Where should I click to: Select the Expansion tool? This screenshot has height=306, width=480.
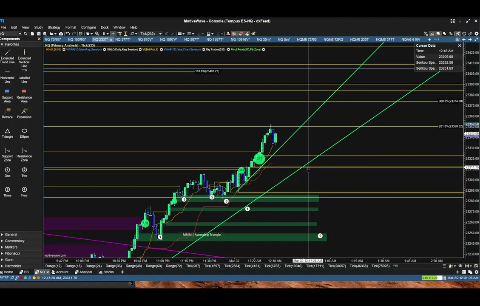[x=24, y=113]
